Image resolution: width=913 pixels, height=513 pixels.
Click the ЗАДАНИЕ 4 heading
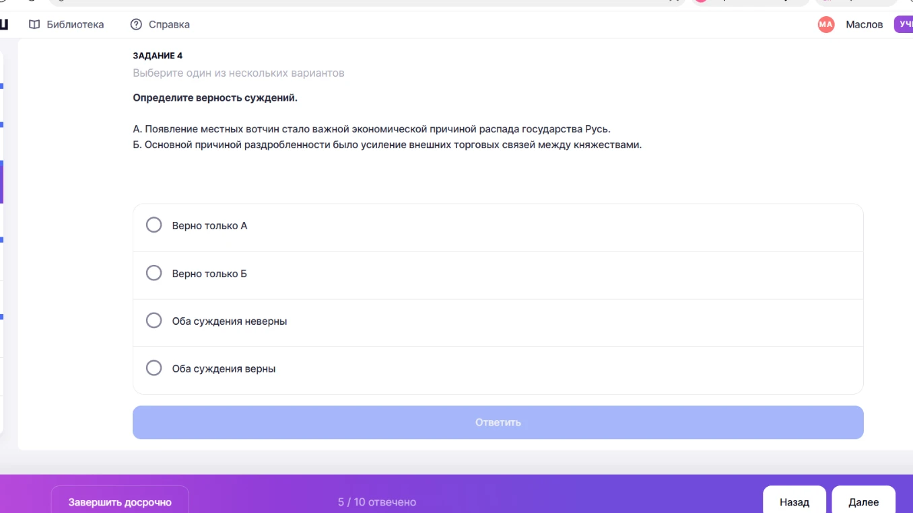click(x=158, y=56)
